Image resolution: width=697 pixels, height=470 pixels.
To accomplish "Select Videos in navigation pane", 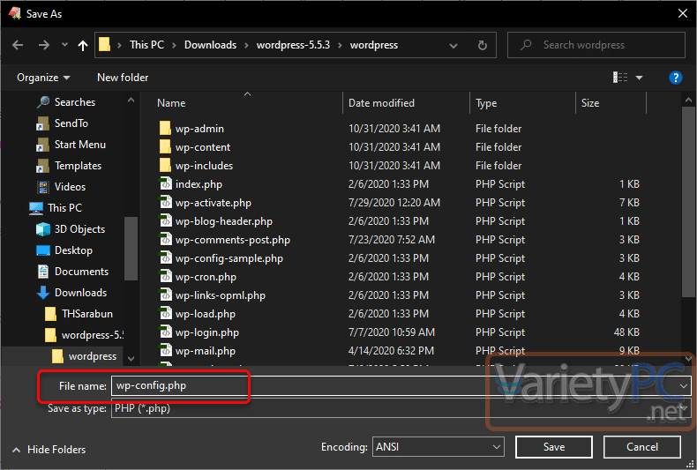I will (x=70, y=187).
